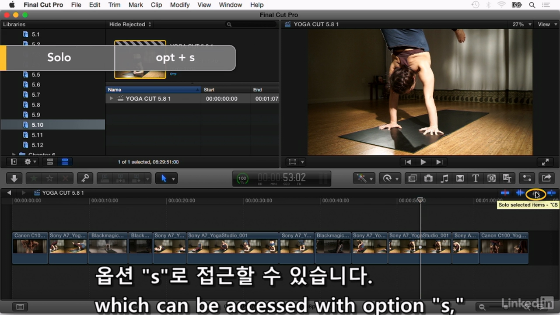Open the 27% viewer zoom dropdown
Image resolution: width=560 pixels, height=315 pixels.
coord(522,24)
